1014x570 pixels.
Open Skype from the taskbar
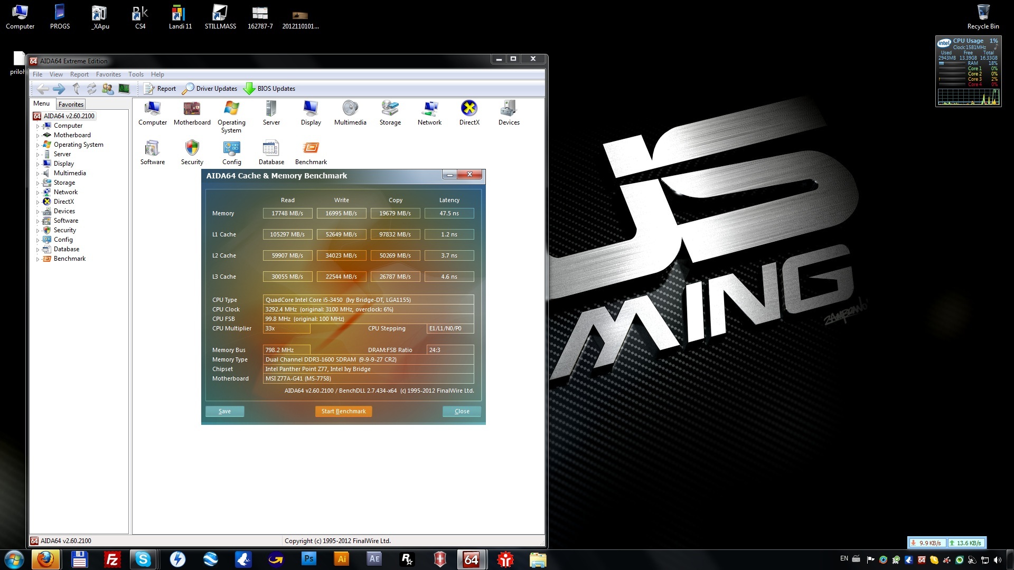[143, 559]
